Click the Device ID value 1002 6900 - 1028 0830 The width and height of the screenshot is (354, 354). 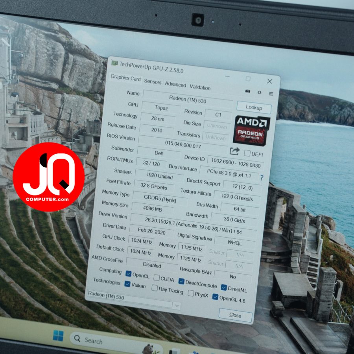236,163
